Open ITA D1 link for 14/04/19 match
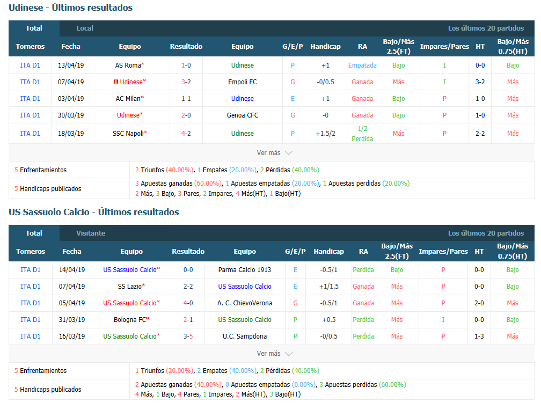The height and width of the screenshot is (403, 541). pos(31,270)
